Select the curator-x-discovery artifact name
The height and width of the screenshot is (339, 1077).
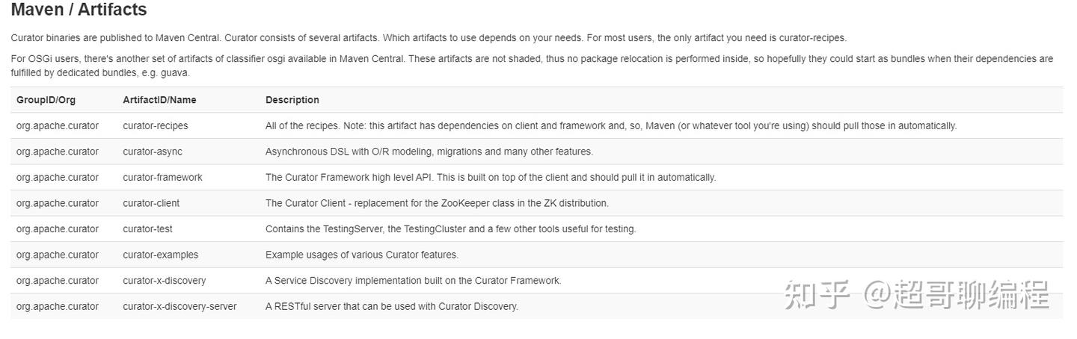(165, 281)
